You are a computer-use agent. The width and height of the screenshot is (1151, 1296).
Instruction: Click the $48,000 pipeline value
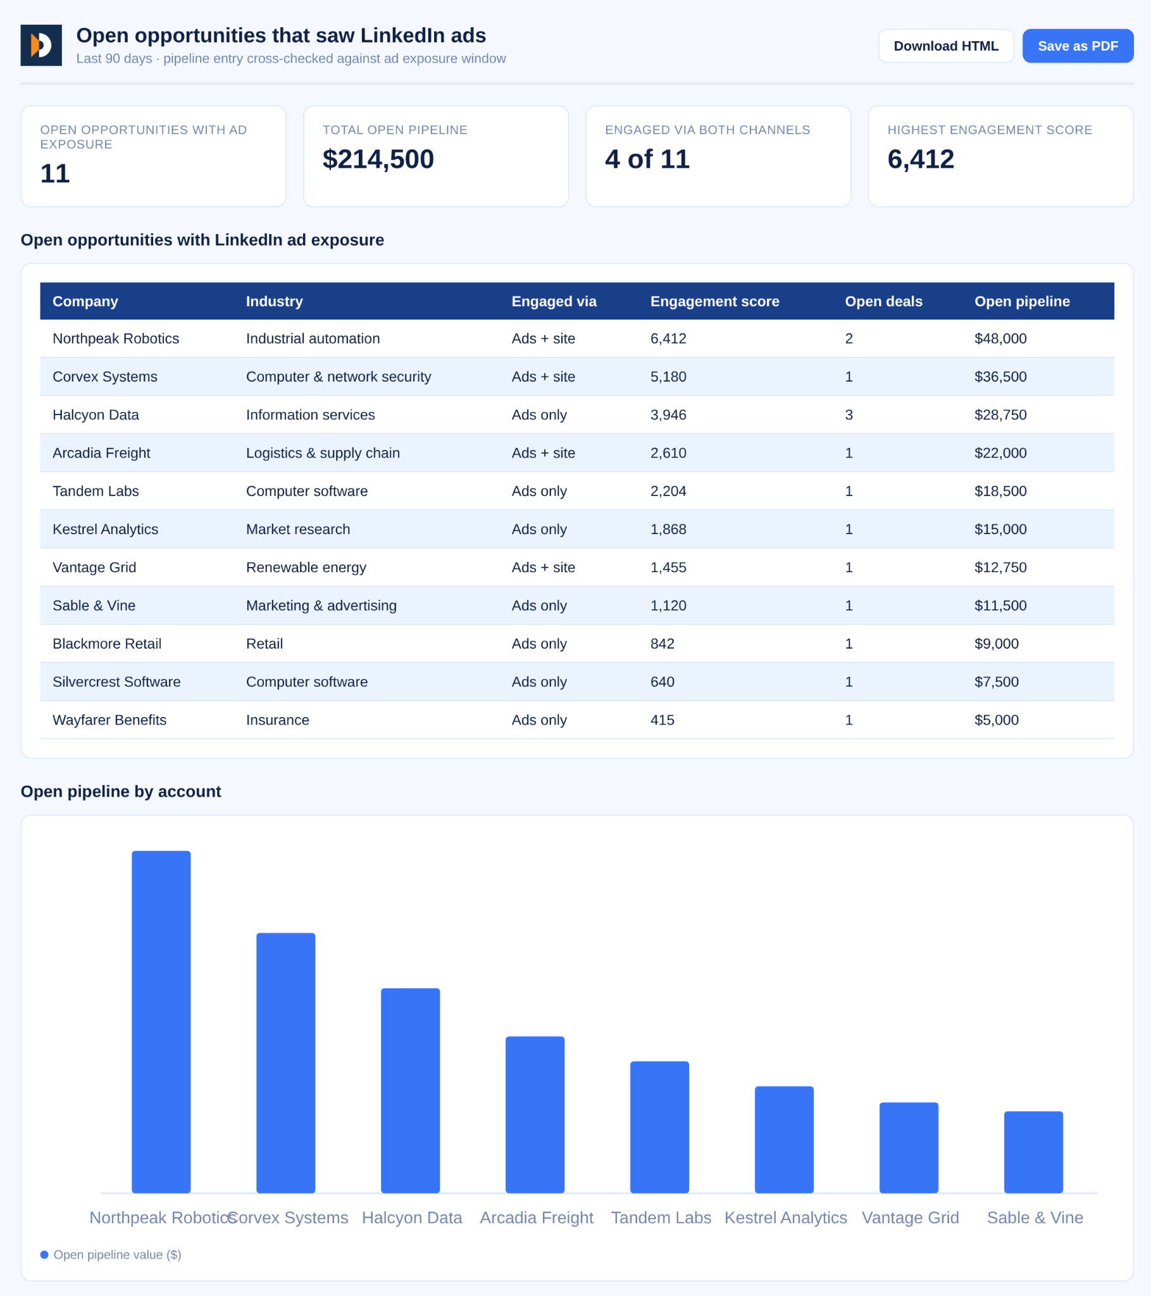(x=1000, y=339)
